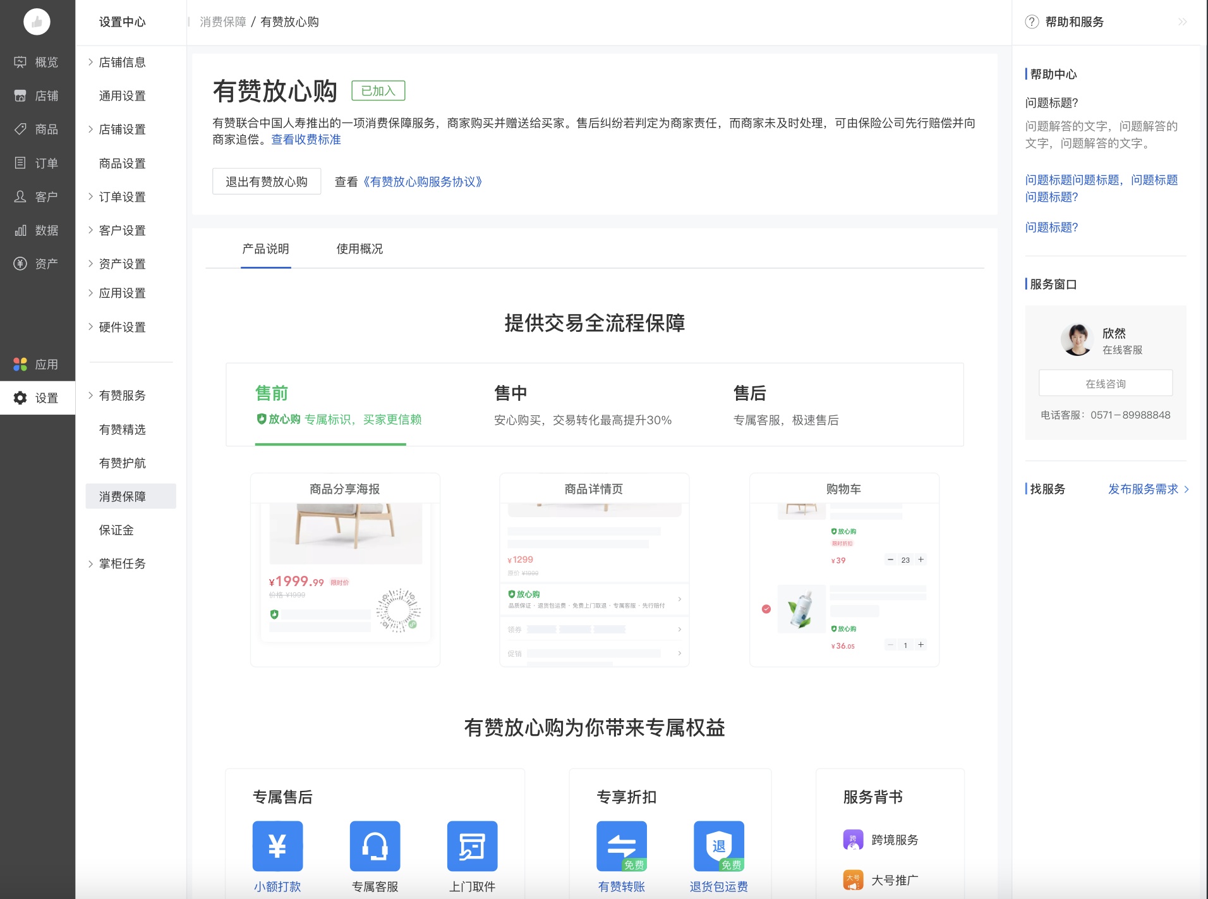This screenshot has height=899, width=1208.
Task: Click the 设置 gear icon in sidebar
Action: pyautogui.click(x=20, y=398)
